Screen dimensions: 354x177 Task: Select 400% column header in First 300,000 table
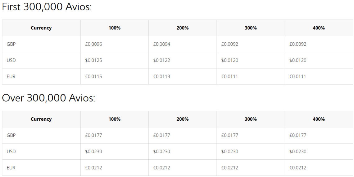point(319,28)
